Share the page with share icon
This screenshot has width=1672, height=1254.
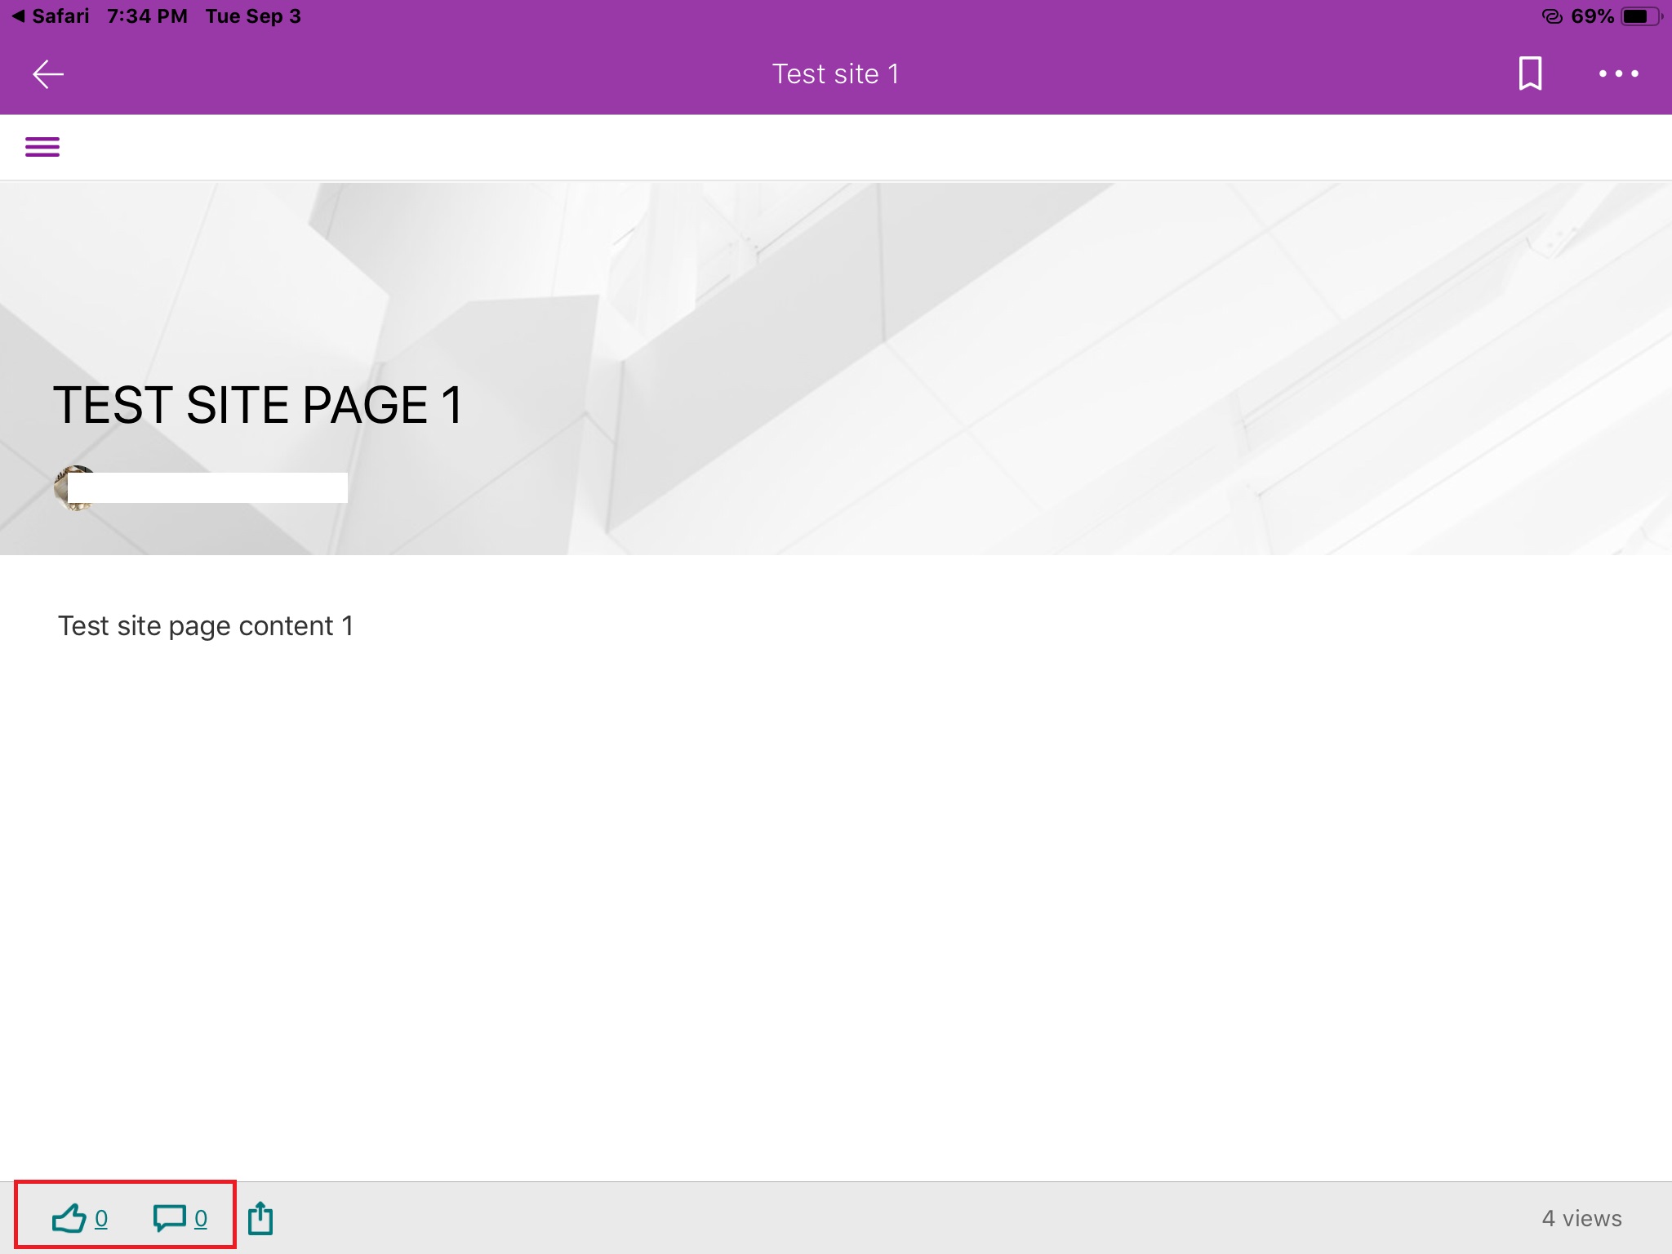click(260, 1217)
